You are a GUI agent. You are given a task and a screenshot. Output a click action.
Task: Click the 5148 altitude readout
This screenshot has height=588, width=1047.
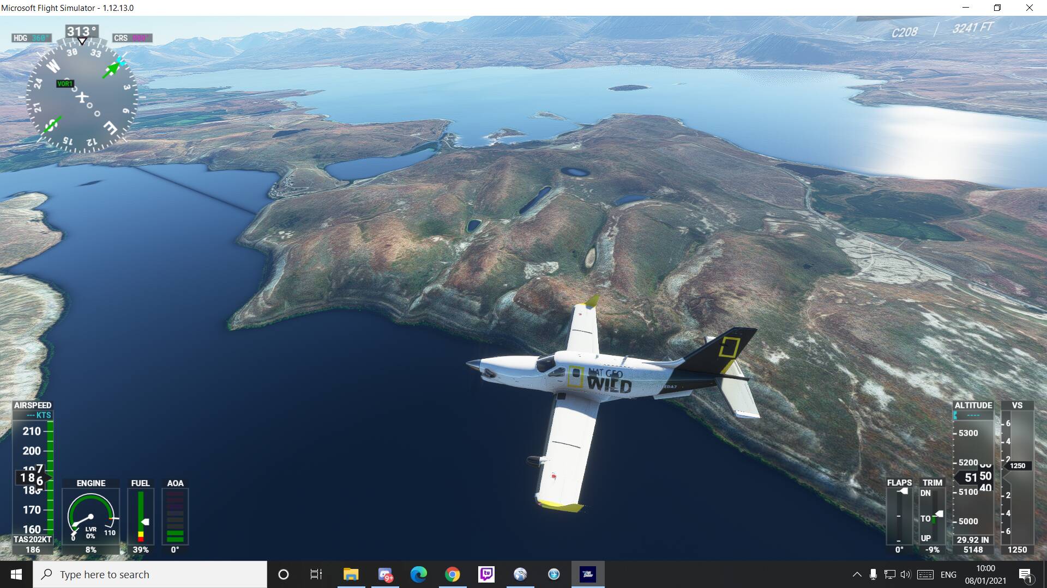point(973,550)
